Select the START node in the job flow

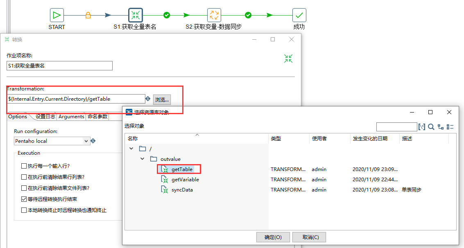[57, 15]
